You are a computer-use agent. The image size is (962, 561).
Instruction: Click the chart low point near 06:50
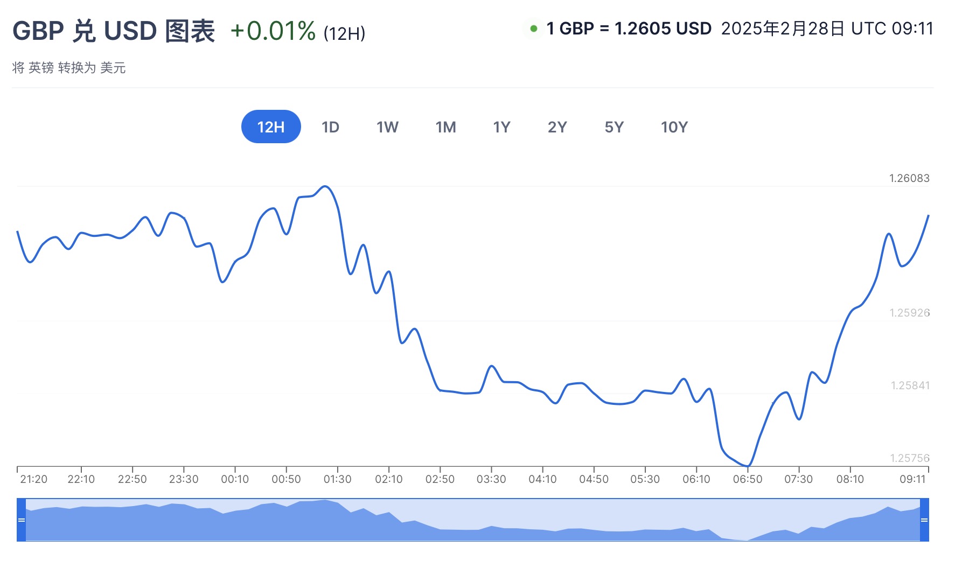(x=748, y=466)
